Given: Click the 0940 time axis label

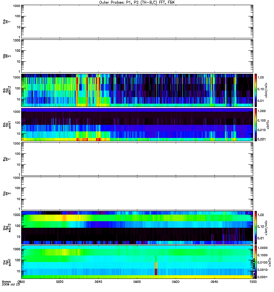Looking at the screenshot, I should [214, 282].
